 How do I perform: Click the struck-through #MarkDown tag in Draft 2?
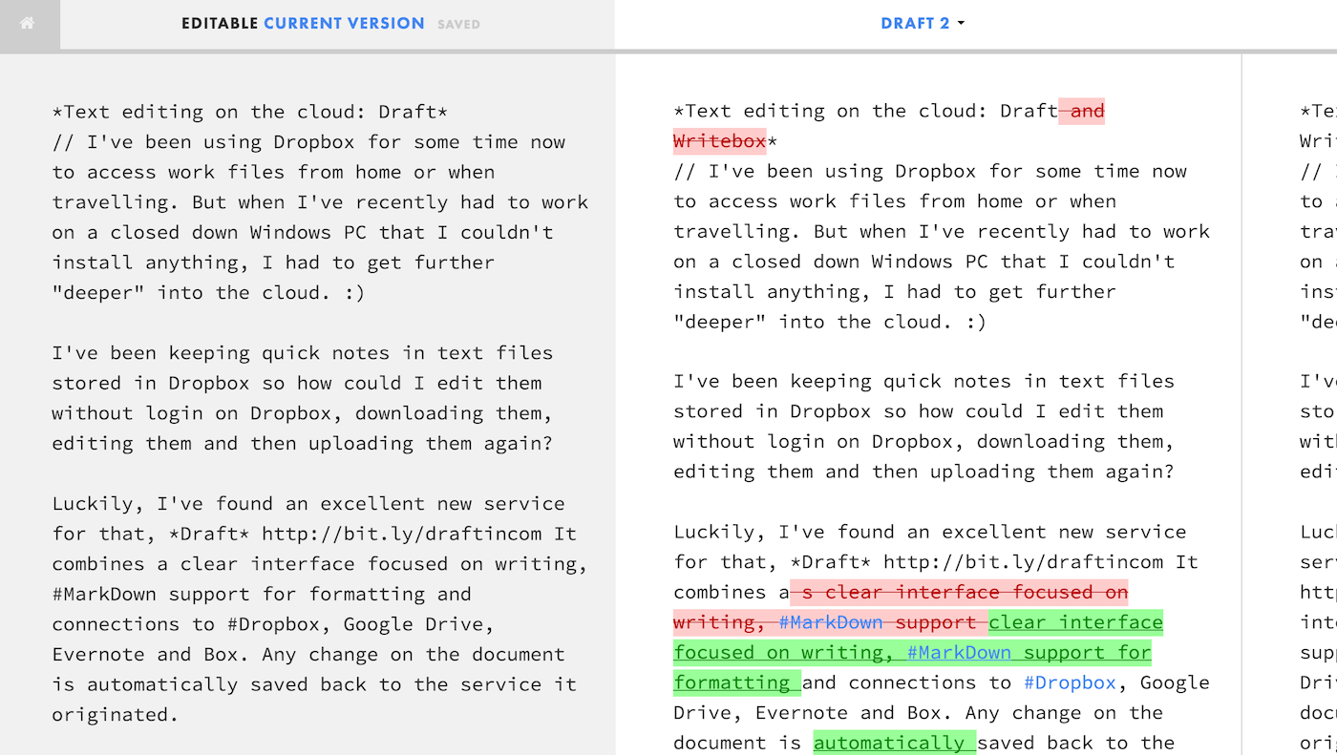[x=831, y=622]
